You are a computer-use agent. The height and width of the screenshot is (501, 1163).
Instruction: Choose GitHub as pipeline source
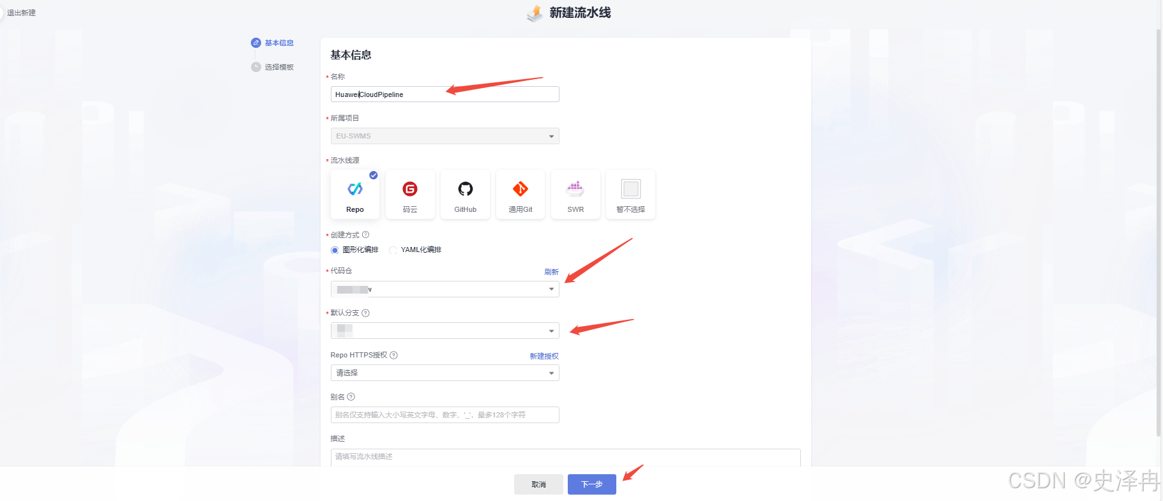pos(465,194)
